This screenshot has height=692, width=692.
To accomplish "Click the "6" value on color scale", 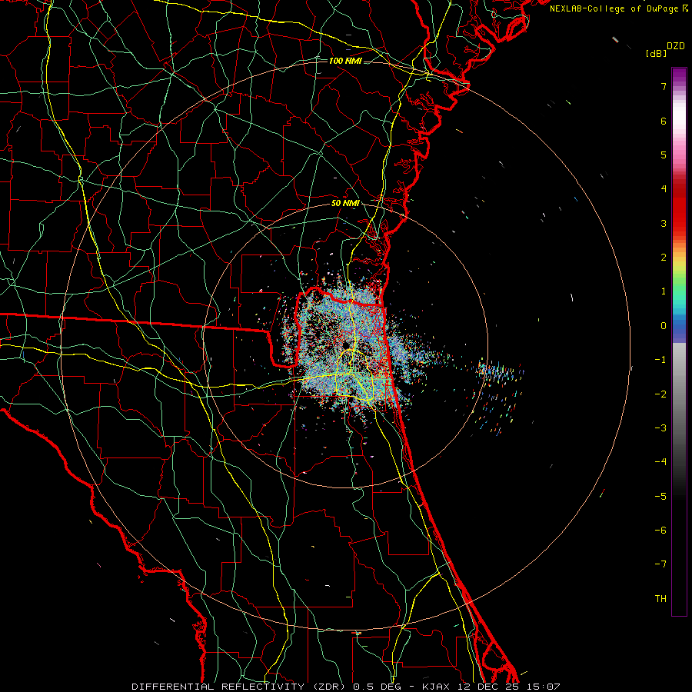I will 664,121.
